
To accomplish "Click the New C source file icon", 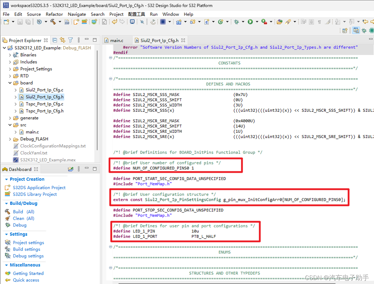I will [x=207, y=22].
